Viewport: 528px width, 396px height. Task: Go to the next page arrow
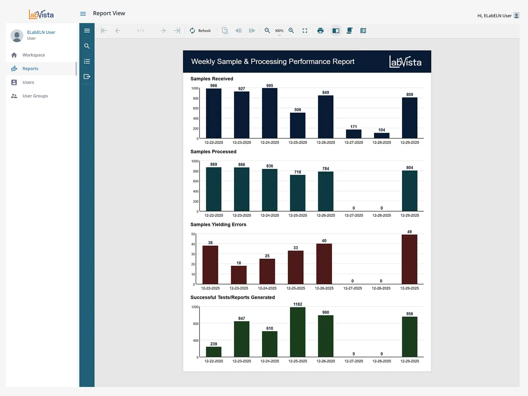[163, 30]
